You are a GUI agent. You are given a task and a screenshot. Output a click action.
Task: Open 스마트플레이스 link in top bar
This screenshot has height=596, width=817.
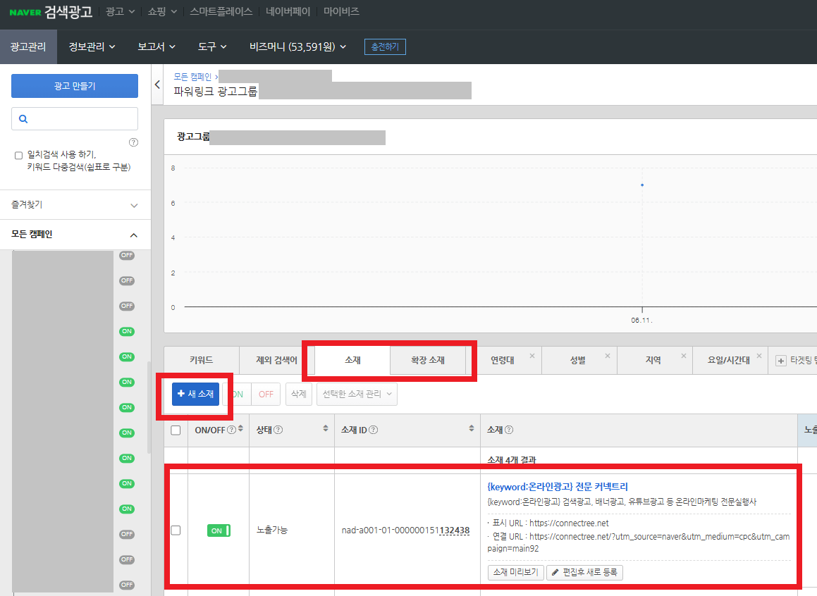point(221,11)
